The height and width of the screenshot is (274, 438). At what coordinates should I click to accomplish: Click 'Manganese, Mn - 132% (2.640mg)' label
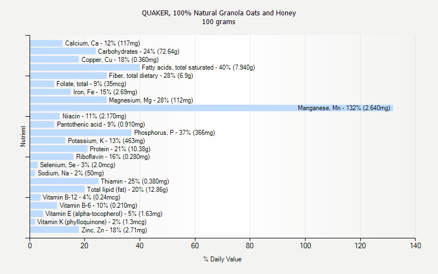(x=344, y=108)
